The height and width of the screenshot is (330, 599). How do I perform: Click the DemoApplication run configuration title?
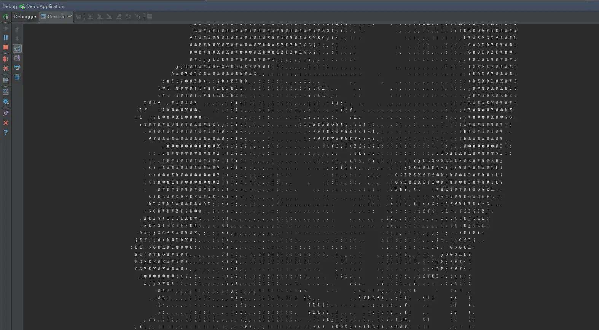[x=45, y=6]
